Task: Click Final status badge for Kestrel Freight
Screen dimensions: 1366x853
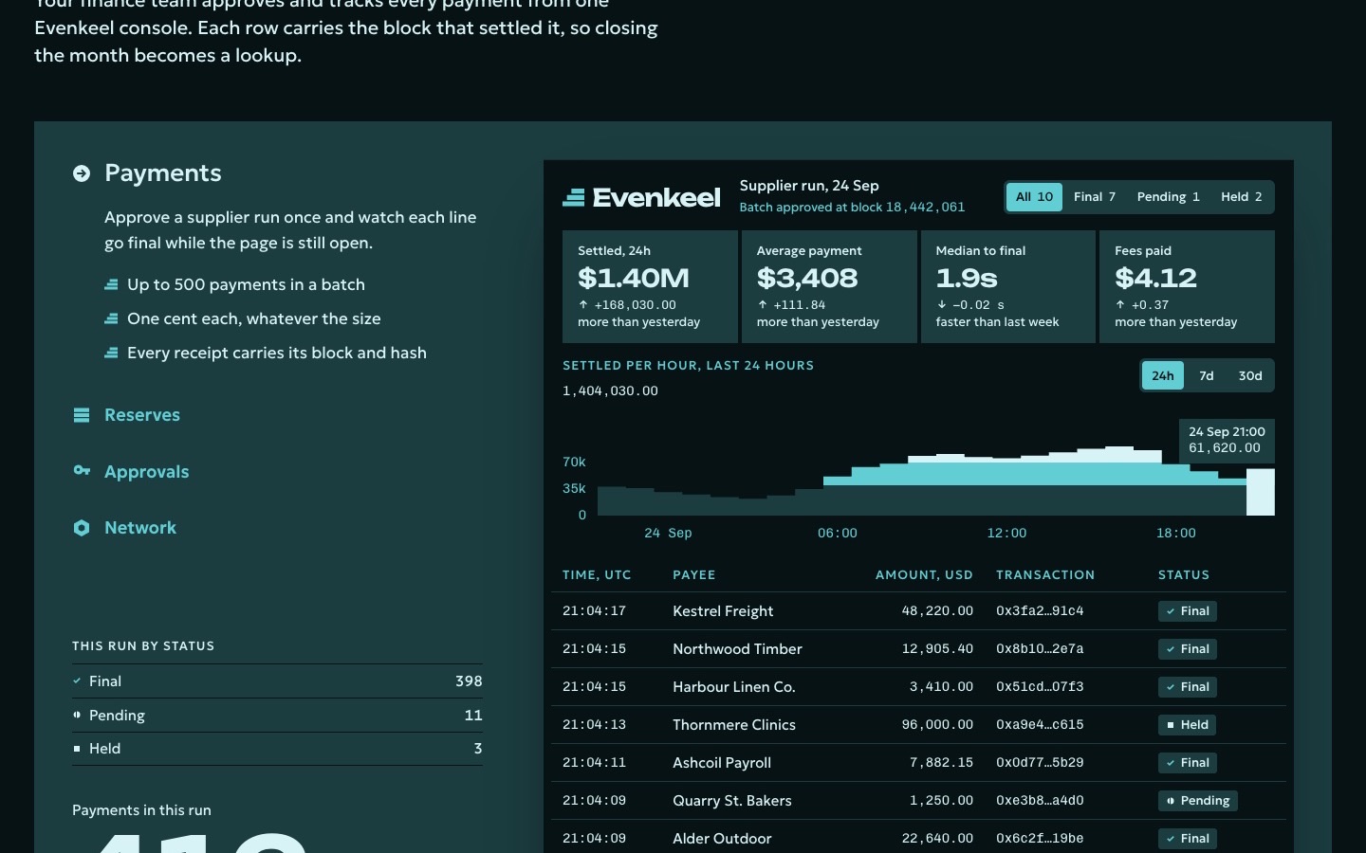Action: (1188, 611)
